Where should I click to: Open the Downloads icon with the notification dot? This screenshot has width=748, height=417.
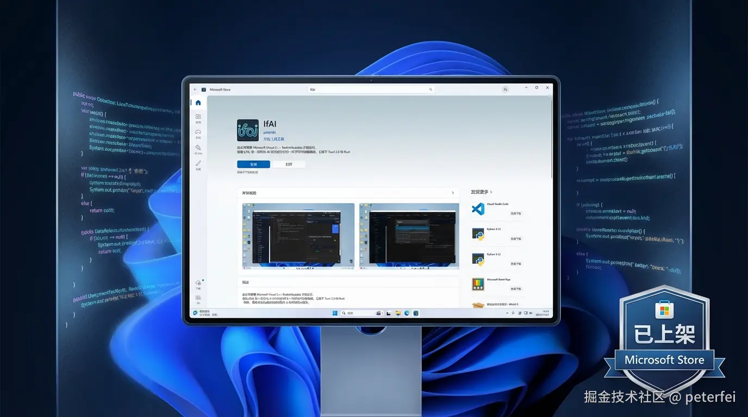coord(198,283)
